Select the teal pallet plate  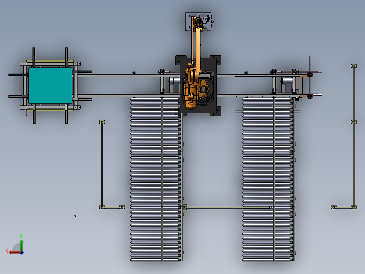click(50, 85)
